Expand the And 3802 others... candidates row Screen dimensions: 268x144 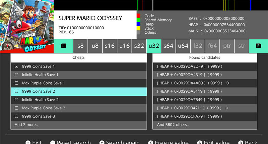[x=205, y=125]
